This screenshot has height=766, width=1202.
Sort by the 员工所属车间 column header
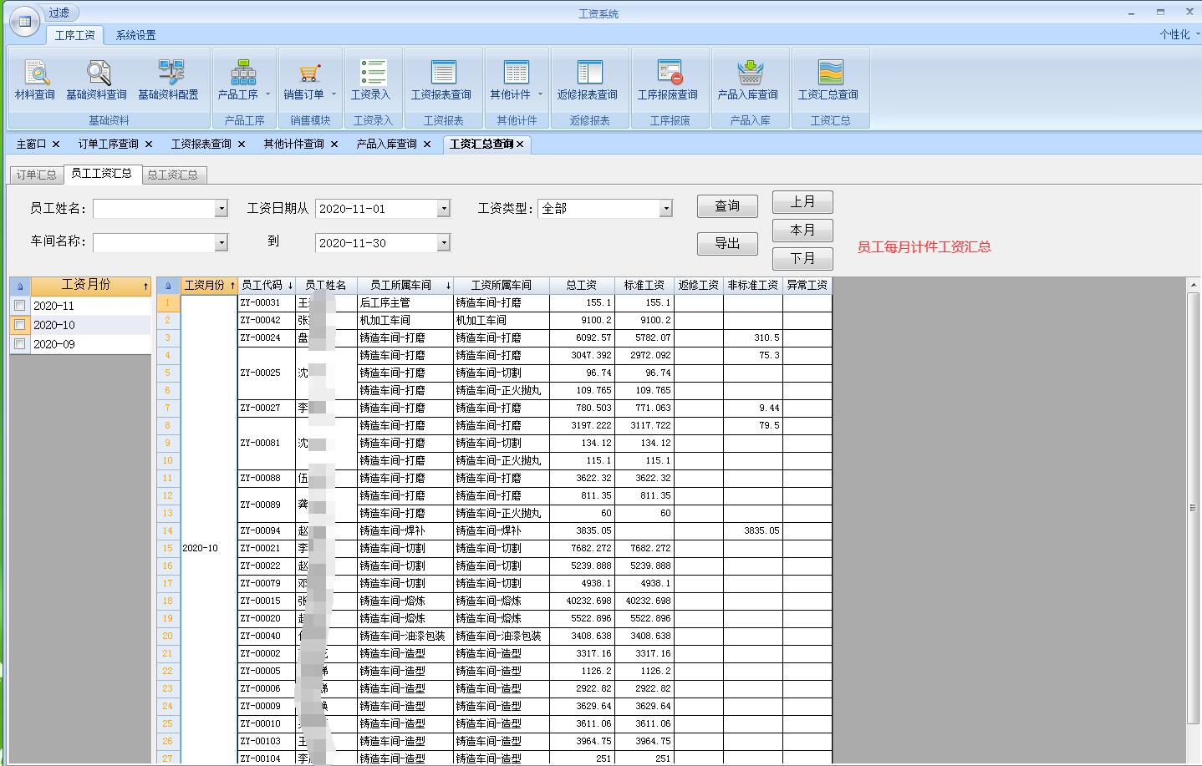(405, 285)
